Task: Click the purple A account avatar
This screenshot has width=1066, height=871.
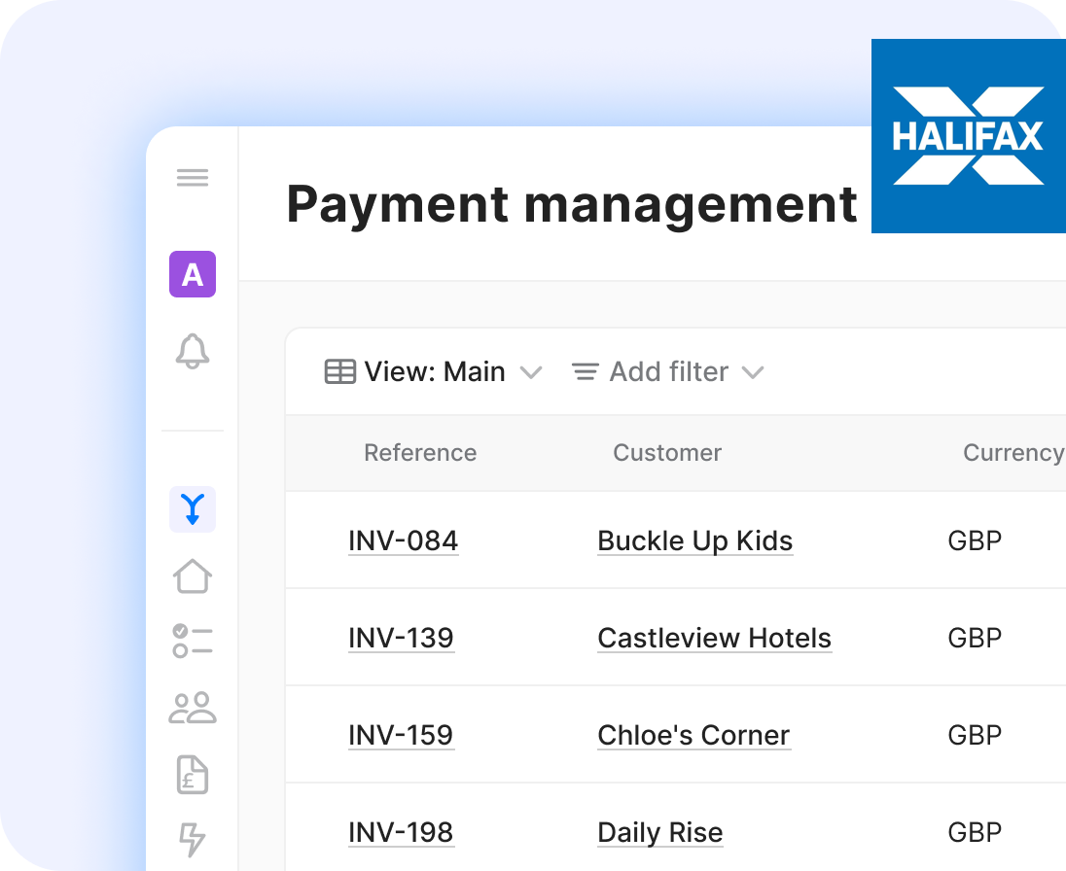Action: point(193,274)
